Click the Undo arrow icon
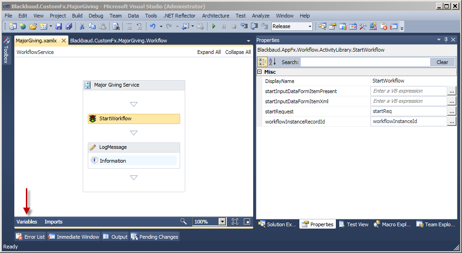 coord(153,27)
